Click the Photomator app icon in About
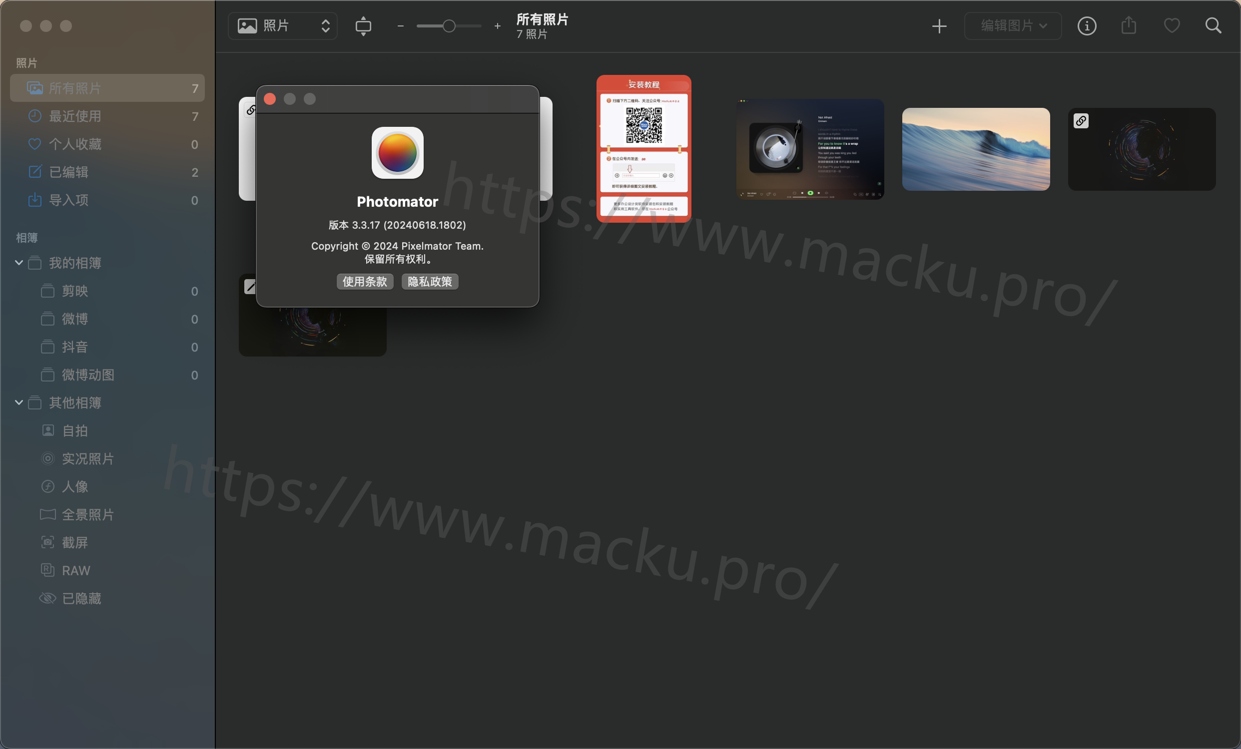This screenshot has height=749, width=1241. [397, 152]
